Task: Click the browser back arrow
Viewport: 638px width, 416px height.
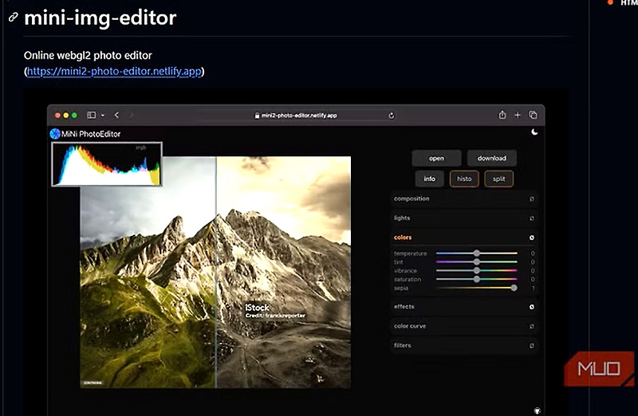Action: click(116, 115)
